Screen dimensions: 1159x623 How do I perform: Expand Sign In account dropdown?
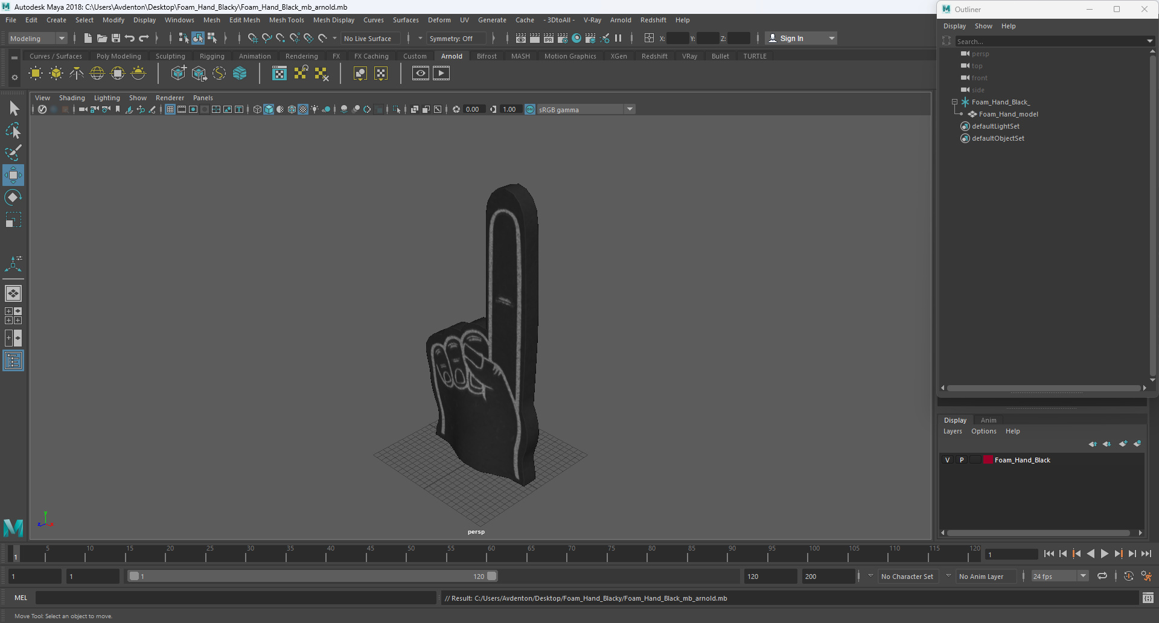(832, 38)
